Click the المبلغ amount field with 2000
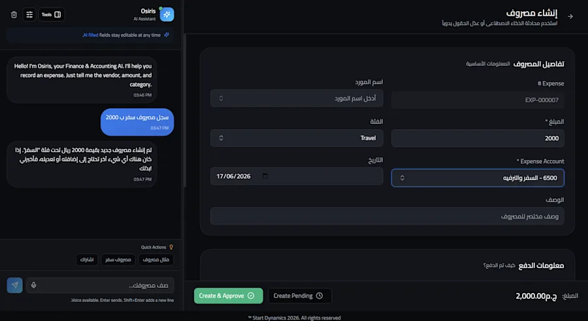This screenshot has height=321, width=588. click(x=478, y=138)
